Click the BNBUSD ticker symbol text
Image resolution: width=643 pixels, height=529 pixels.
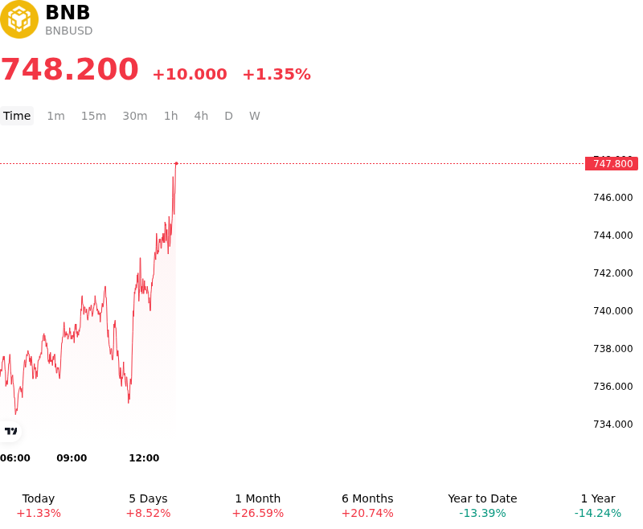point(69,31)
